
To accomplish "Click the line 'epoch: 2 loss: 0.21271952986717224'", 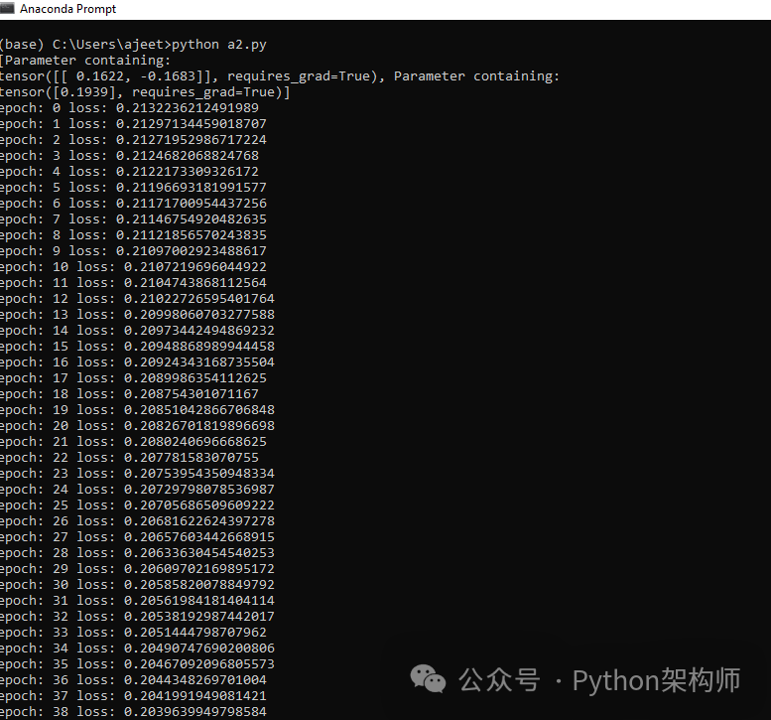I will (x=133, y=140).
